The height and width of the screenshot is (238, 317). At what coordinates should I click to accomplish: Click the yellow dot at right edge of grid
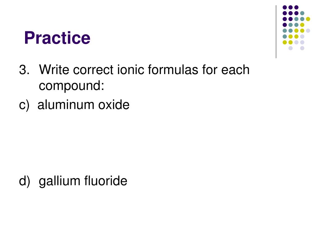(308, 19)
